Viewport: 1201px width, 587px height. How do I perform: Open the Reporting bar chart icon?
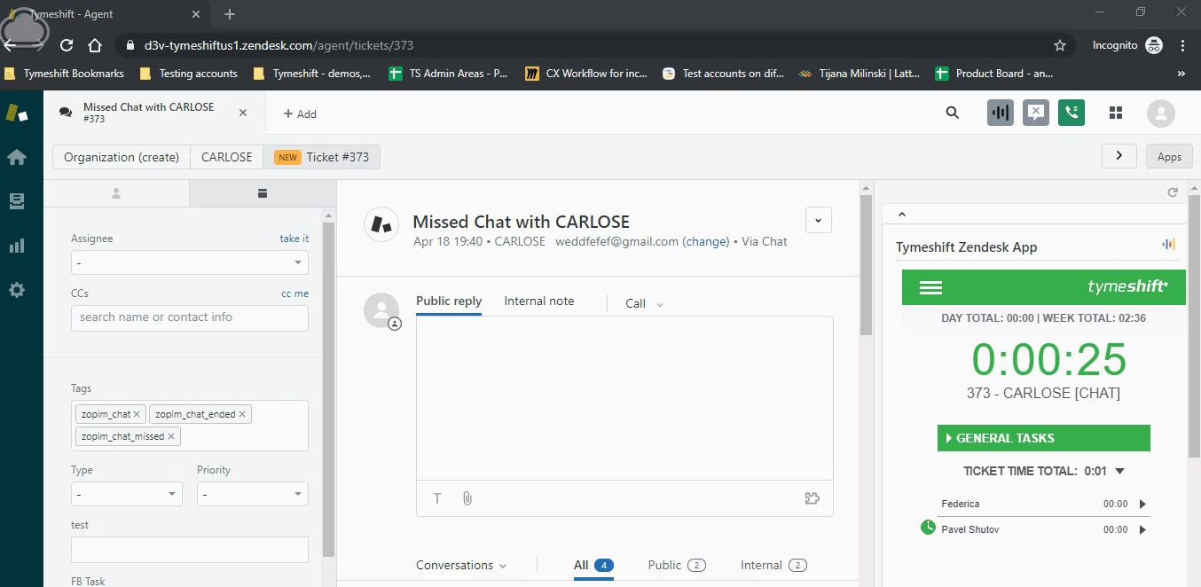point(16,246)
